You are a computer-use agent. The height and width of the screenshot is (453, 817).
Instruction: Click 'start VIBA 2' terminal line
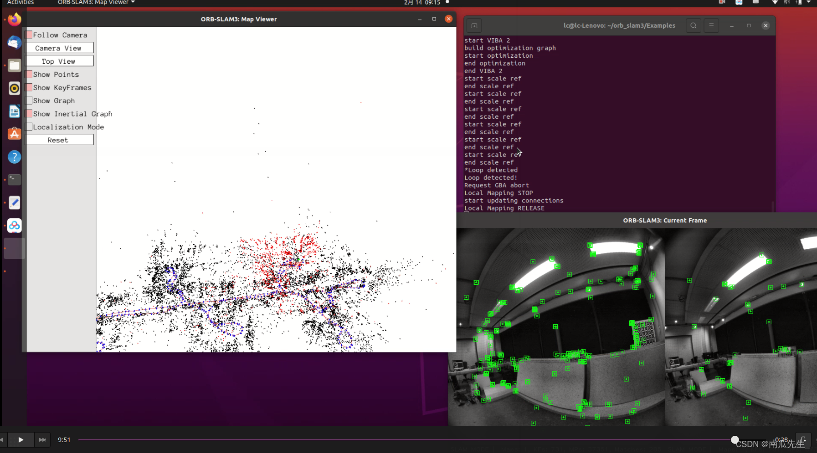tap(487, 40)
